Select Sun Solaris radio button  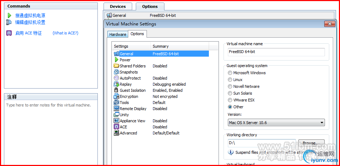click(230, 93)
